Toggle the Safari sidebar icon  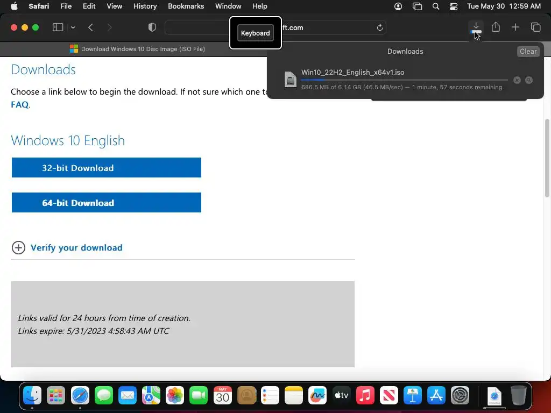[58, 27]
